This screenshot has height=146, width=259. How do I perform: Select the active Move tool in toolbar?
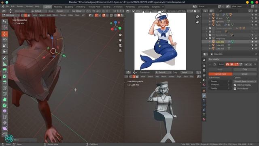tap(4, 34)
